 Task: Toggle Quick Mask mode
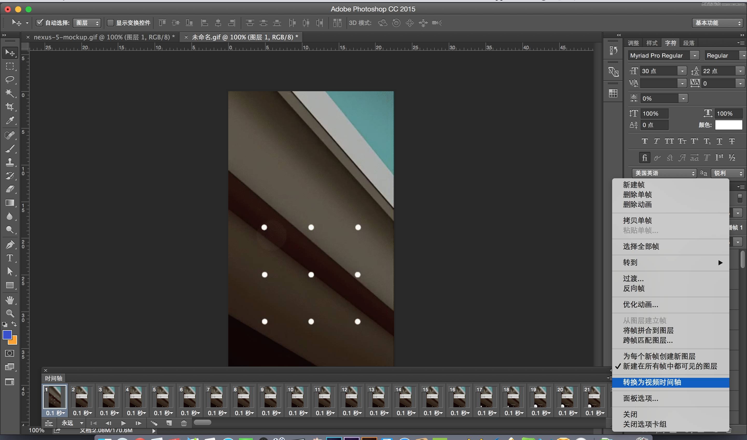[10, 353]
